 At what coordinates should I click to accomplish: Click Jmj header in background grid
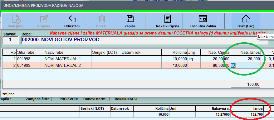[182, 108]
